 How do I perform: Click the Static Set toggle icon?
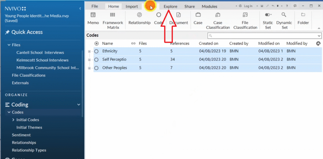(268, 15)
